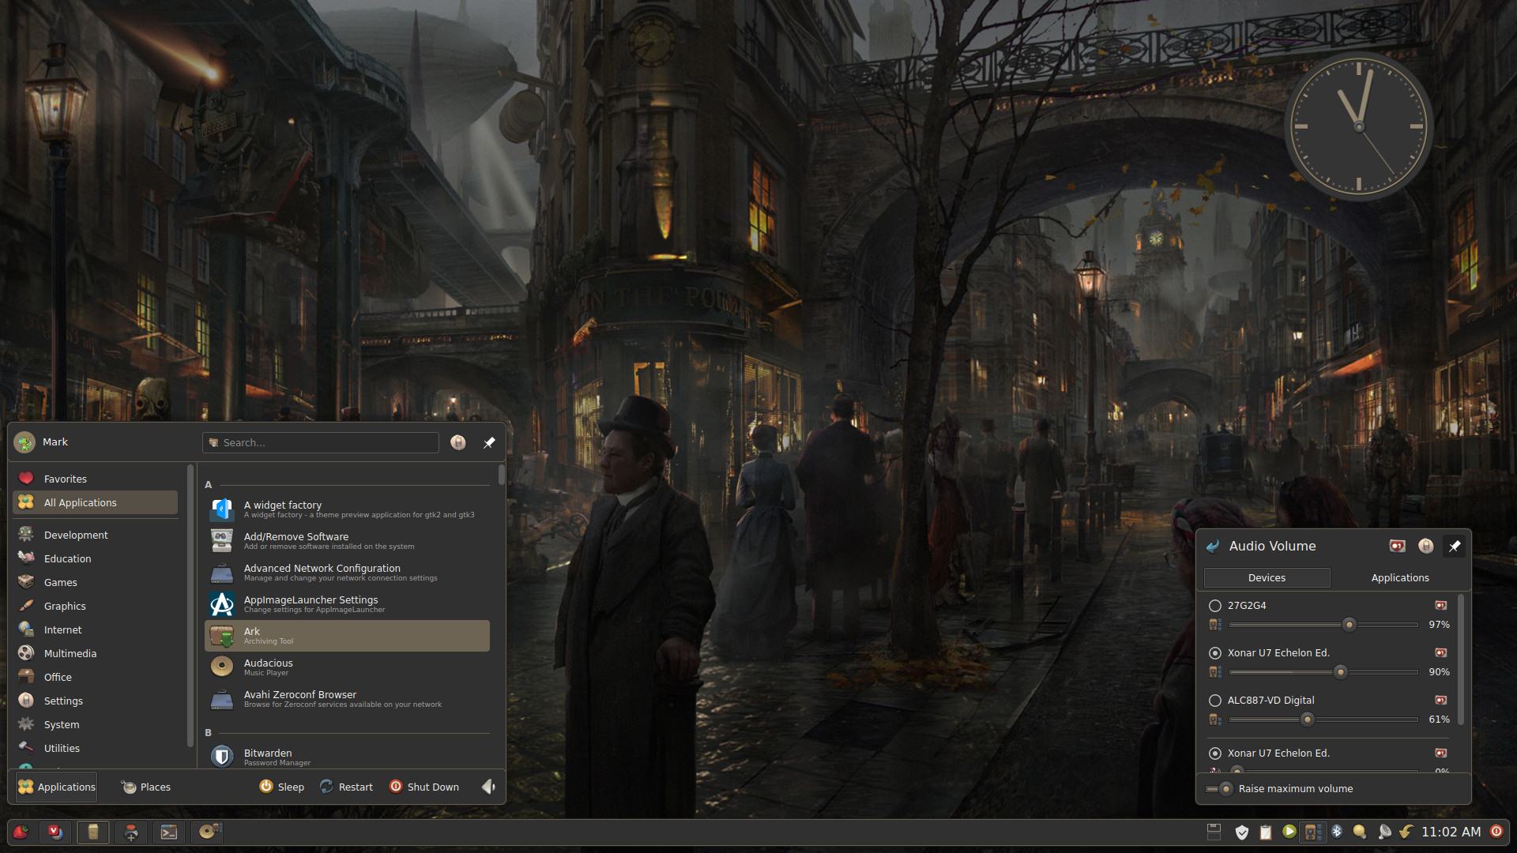Viewport: 1517px width, 853px height.
Task: Open the music player disc icon in taskbar
Action: point(209,832)
